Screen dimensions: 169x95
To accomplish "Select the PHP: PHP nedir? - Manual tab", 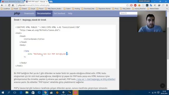I will [37, 2].
